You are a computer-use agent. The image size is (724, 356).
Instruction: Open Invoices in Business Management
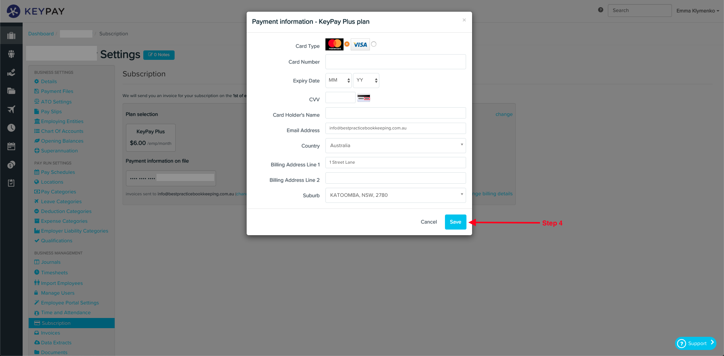tap(50, 333)
